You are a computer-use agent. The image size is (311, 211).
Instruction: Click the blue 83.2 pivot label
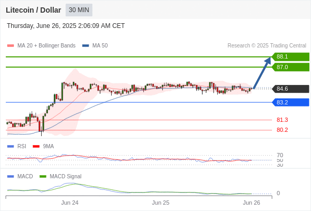[x=291, y=102]
